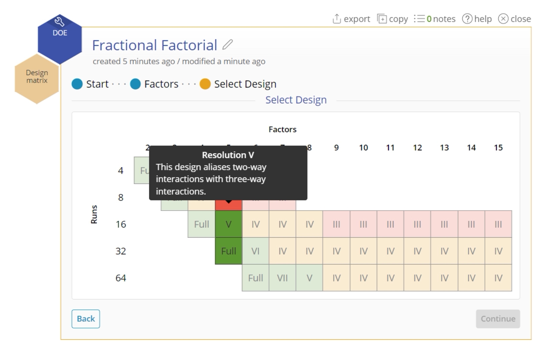Go to the Start step
Image resolution: width=551 pixels, height=356 pixels.
pos(77,84)
